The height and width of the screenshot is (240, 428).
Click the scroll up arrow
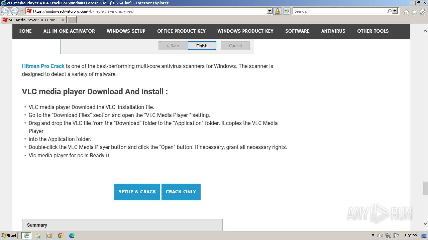pyautogui.click(x=425, y=31)
